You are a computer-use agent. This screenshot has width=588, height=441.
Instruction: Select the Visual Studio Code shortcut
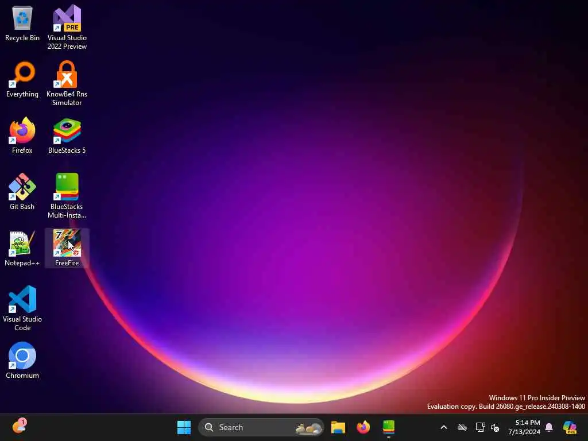(22, 308)
